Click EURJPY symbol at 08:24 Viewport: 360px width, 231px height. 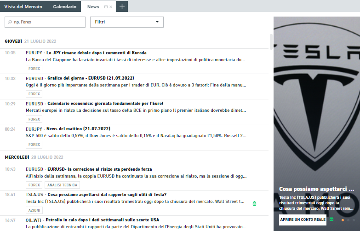pos(34,129)
